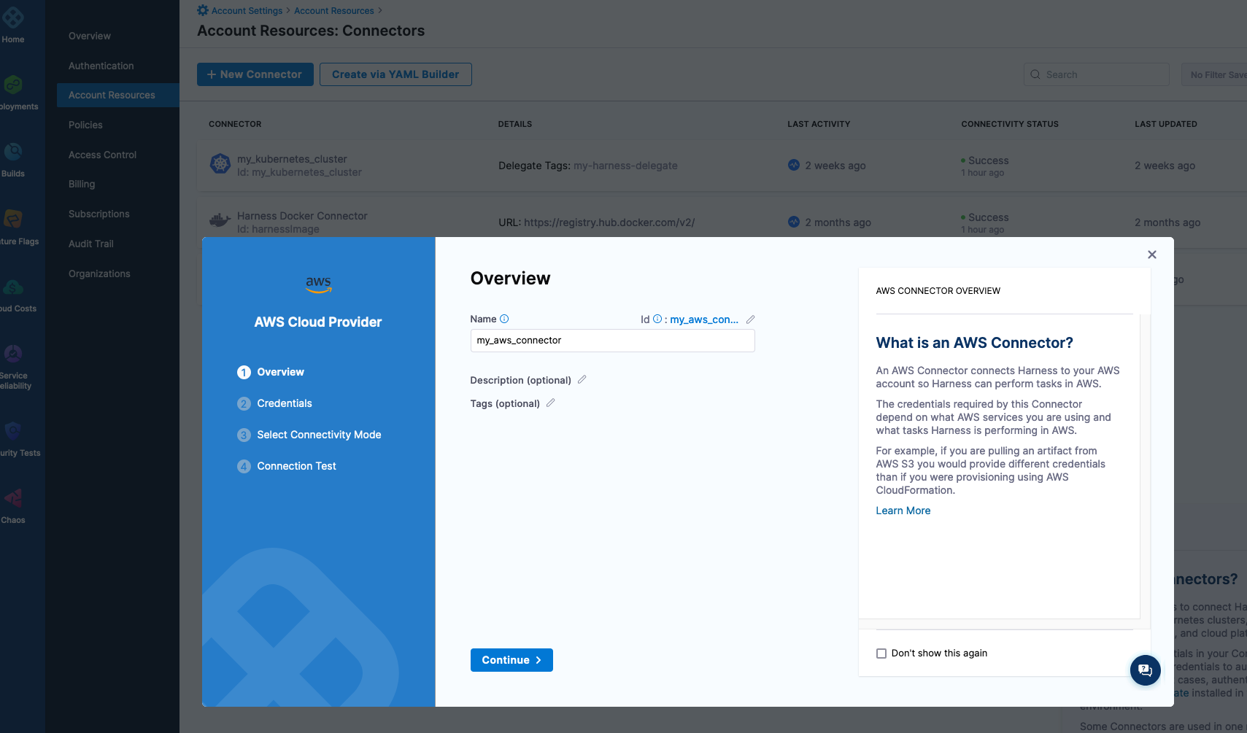Close the AWS connector dialog
The image size is (1247, 733).
click(1151, 255)
